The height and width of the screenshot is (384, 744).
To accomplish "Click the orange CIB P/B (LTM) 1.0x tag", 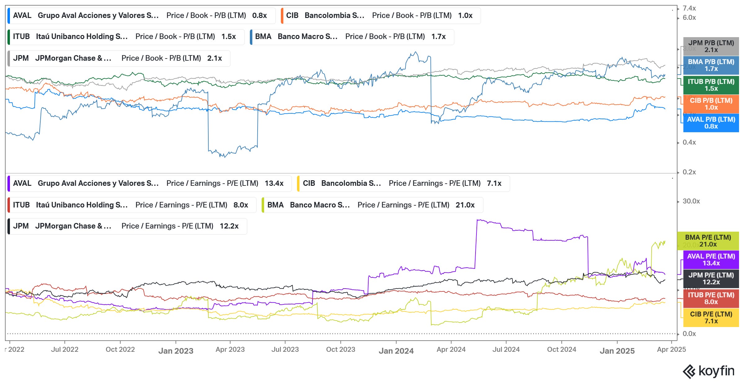I will tap(711, 104).
